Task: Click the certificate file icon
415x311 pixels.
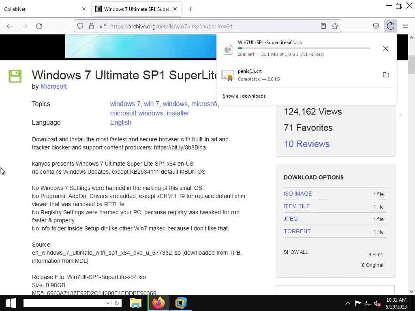Action: 228,76
